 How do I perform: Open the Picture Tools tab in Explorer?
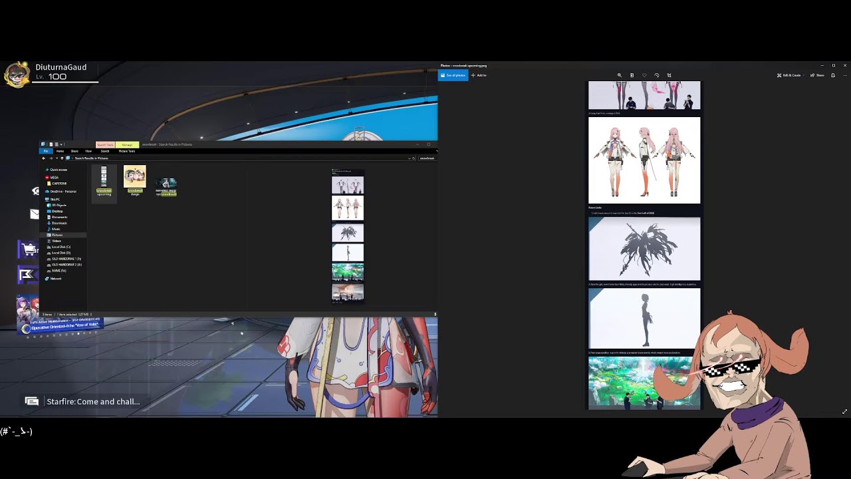pos(127,151)
